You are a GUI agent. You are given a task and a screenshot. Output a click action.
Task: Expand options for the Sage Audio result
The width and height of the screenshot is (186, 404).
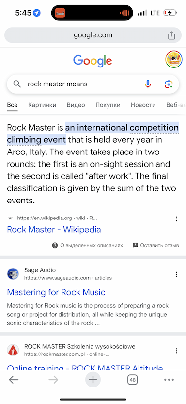tap(176, 274)
